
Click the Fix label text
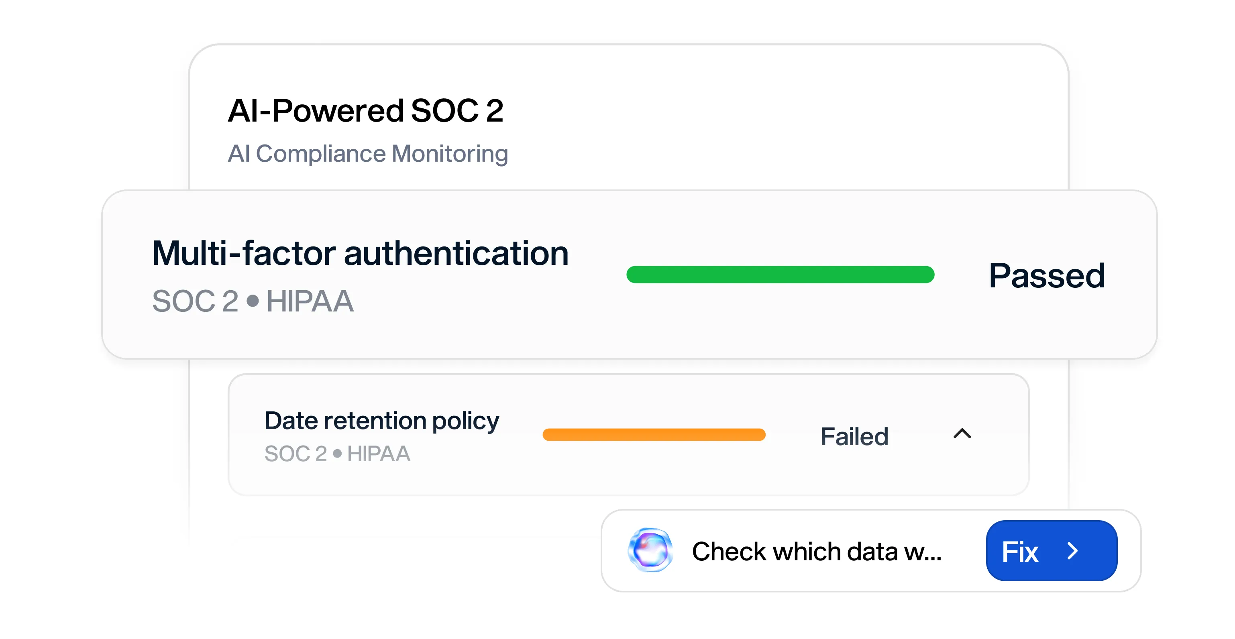1020,552
